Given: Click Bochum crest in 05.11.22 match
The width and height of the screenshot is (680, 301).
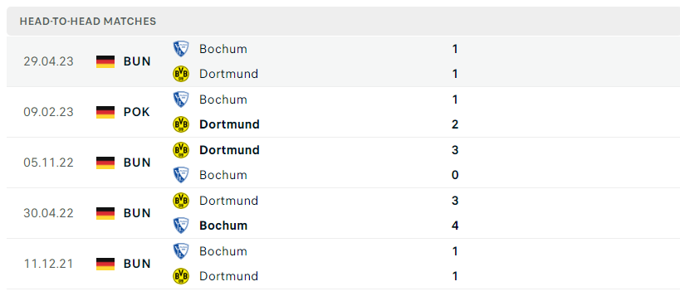Looking at the screenshot, I should (x=181, y=175).
